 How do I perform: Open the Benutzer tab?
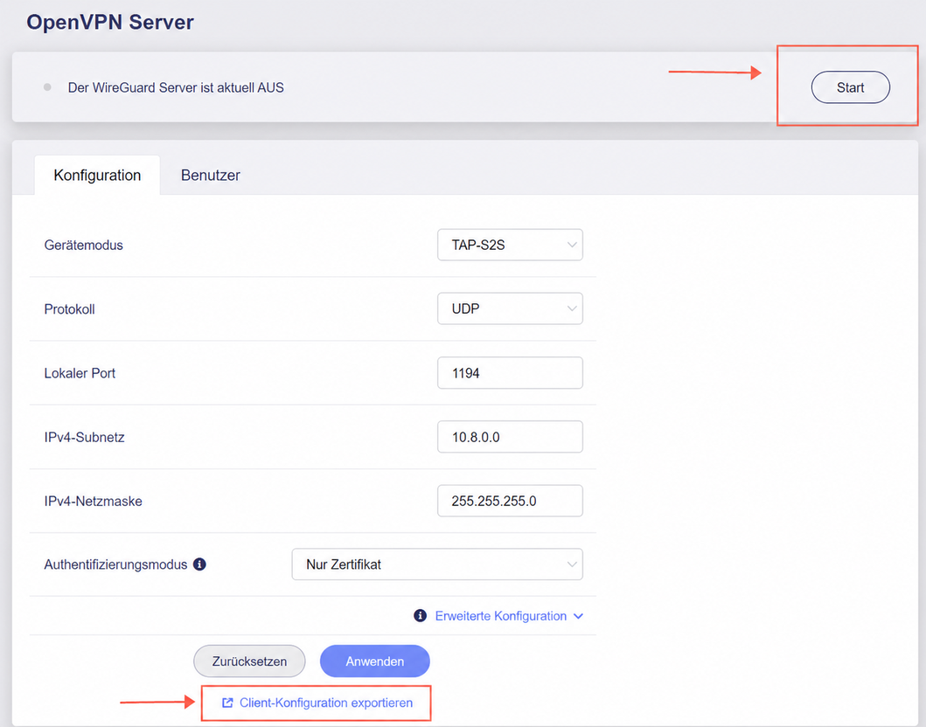[210, 176]
